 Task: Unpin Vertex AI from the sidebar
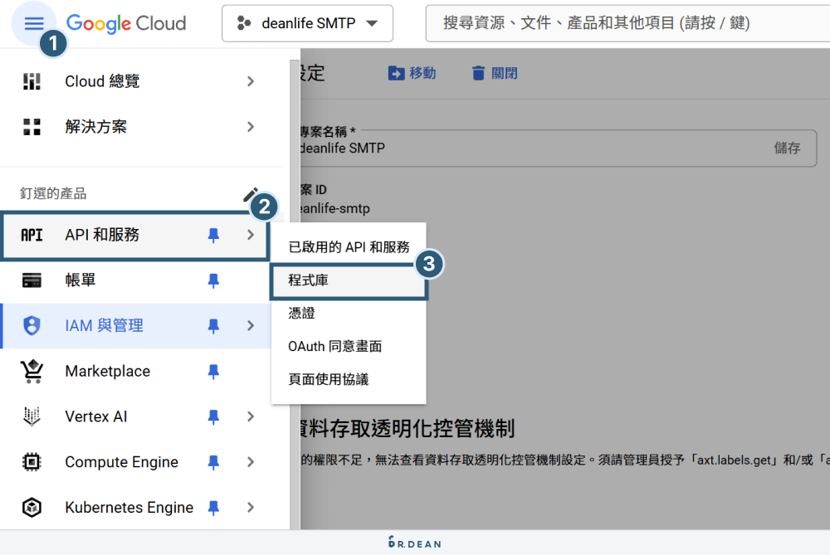pos(214,416)
